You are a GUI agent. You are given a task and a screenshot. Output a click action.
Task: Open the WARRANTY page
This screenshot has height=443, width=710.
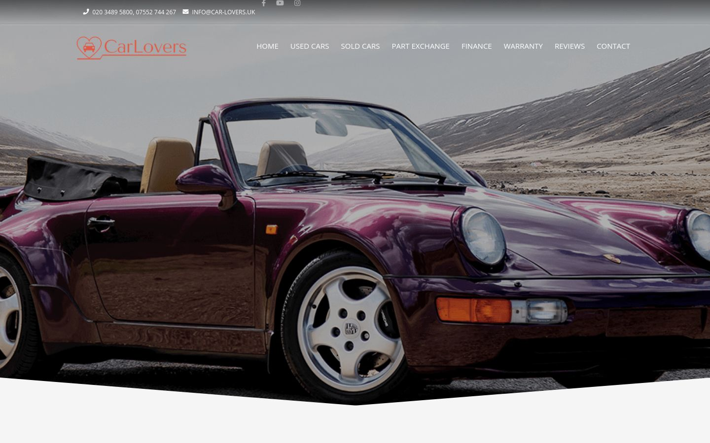[523, 46]
